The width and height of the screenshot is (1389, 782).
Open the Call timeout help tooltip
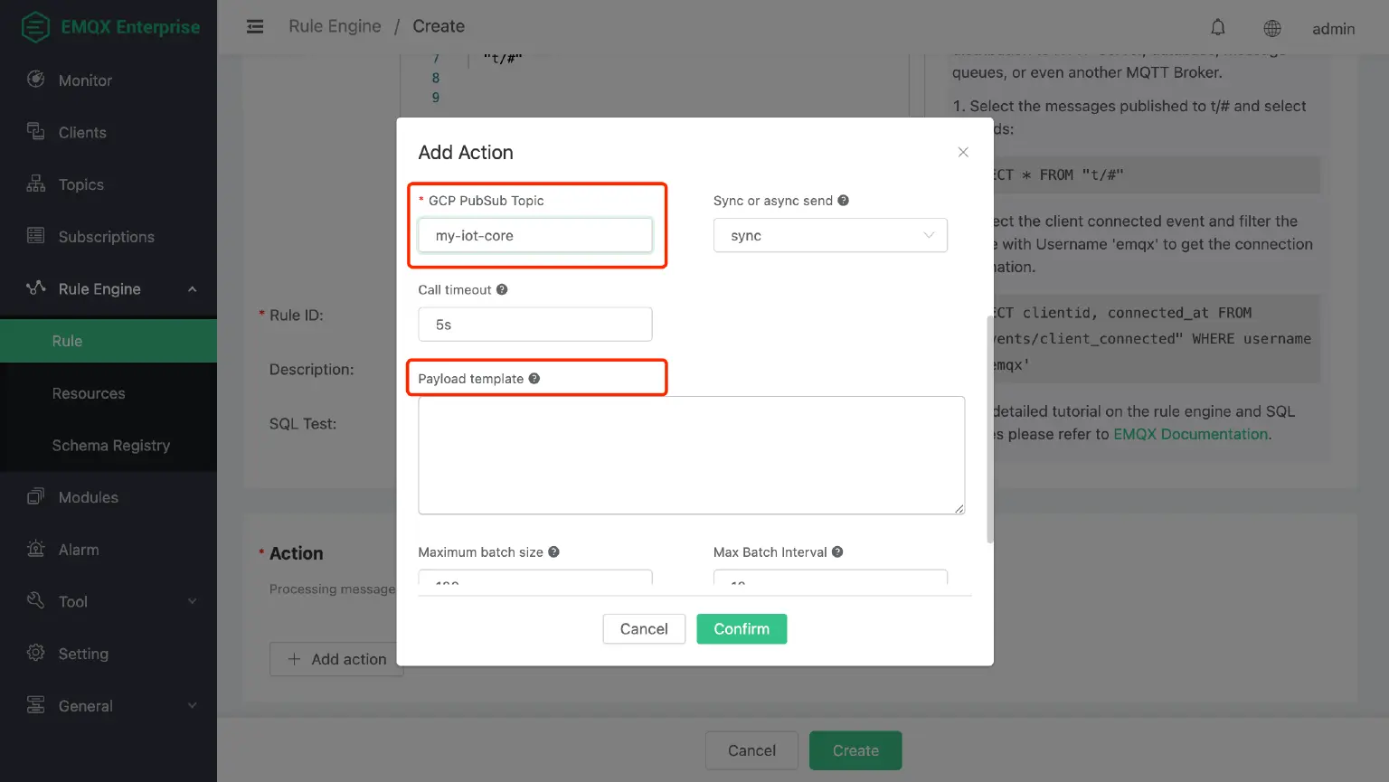point(502,289)
